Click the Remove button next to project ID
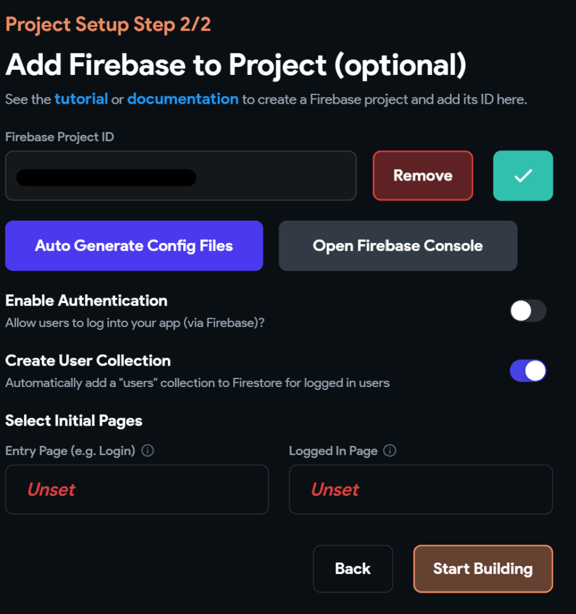This screenshot has height=614, width=576. 422,176
